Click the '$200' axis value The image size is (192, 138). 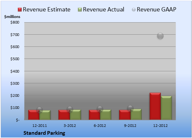point(15,95)
